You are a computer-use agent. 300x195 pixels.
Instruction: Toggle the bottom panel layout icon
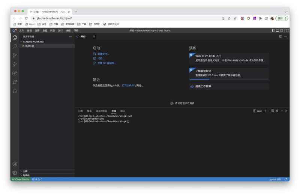coord(277,30)
